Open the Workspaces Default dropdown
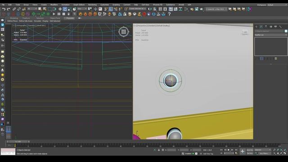Viewport: 288px width, 162px height. (x=277, y=5)
